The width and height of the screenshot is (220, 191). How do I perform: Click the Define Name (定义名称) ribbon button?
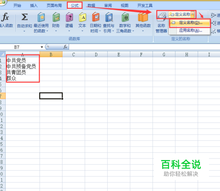tap(180, 15)
